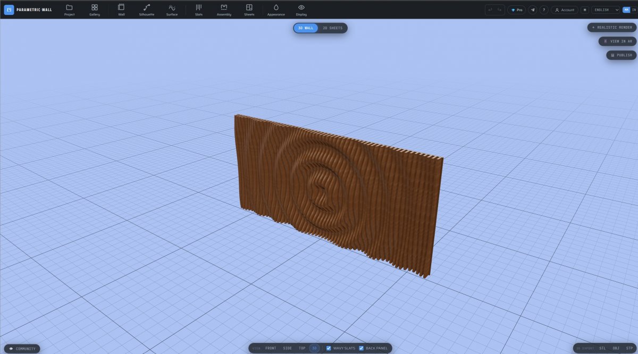Toggle the Wavy Slats checkbox
The width and height of the screenshot is (638, 354).
[x=329, y=348]
